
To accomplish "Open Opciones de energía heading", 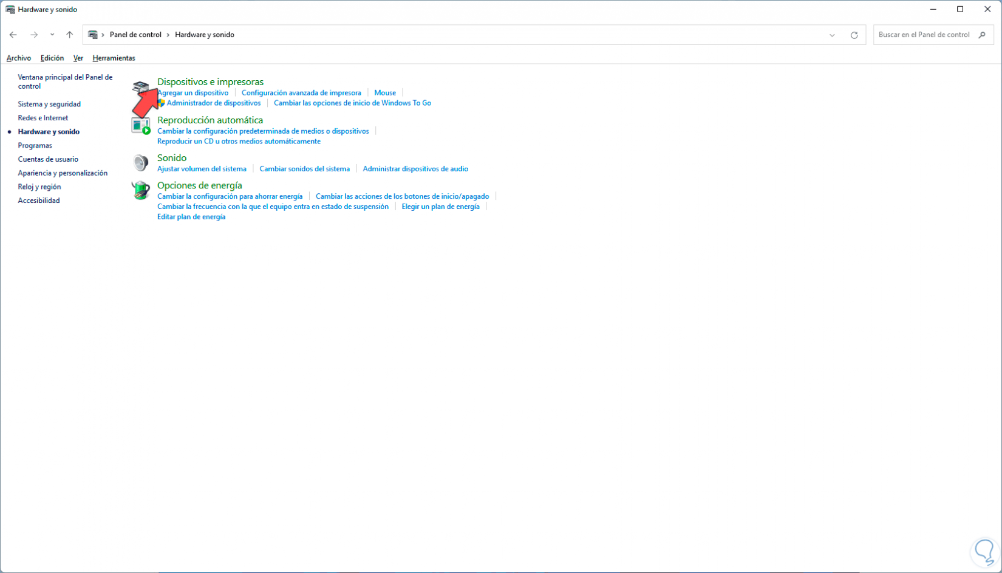I will coord(200,185).
